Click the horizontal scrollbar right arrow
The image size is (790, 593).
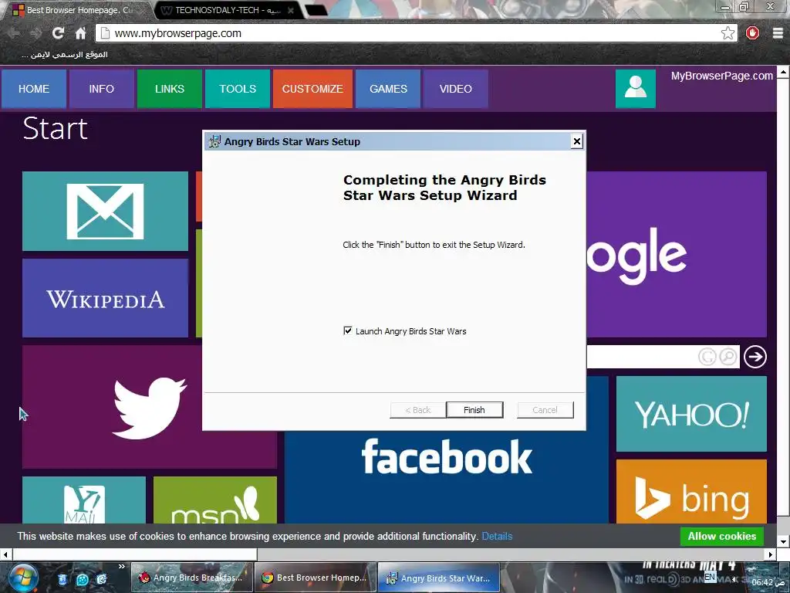[771, 554]
